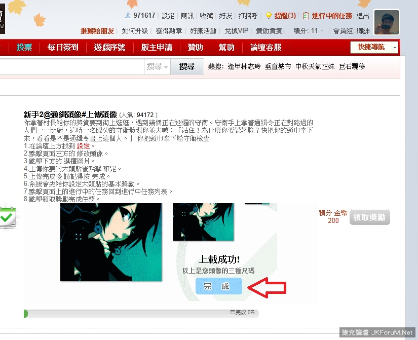Open the 投票 menu item

tap(24, 47)
